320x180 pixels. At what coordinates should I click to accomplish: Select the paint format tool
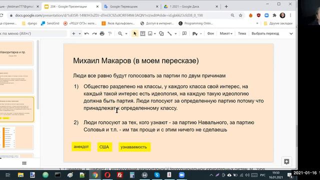click(x=110, y=33)
